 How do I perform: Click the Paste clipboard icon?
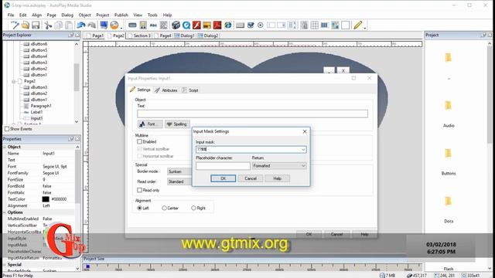[69, 25]
